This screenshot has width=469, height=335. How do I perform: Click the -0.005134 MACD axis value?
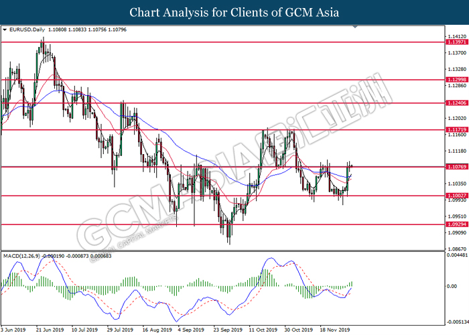click(x=457, y=322)
